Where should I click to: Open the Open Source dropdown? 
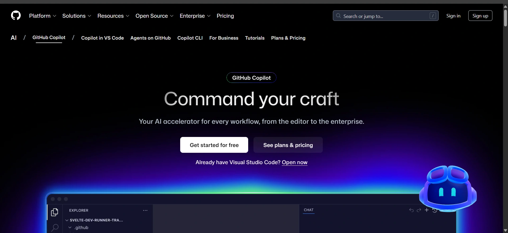click(x=155, y=16)
